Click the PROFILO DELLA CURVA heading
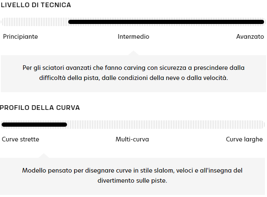 (40, 108)
